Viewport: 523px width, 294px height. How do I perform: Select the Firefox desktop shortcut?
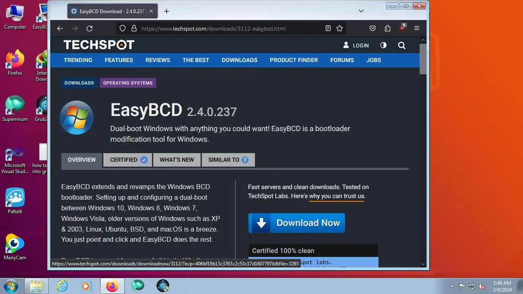(x=15, y=63)
